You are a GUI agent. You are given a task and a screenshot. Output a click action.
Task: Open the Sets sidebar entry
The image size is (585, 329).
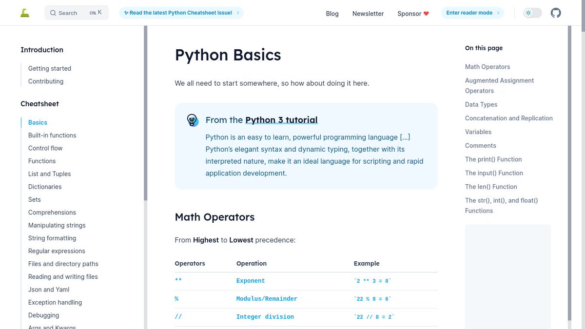pyautogui.click(x=35, y=199)
